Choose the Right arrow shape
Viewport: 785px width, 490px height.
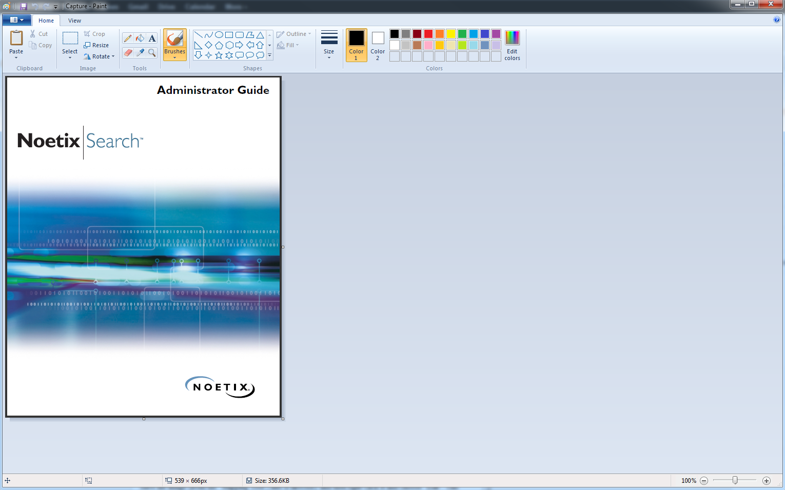pos(240,45)
